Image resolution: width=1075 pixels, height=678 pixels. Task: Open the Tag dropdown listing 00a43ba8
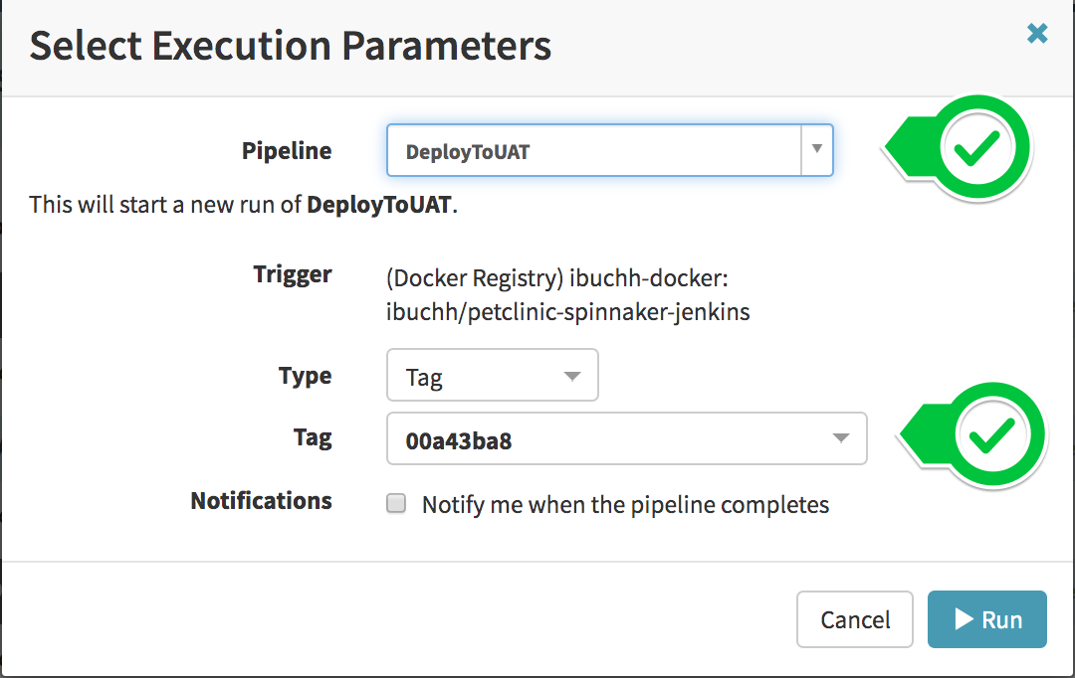(626, 438)
